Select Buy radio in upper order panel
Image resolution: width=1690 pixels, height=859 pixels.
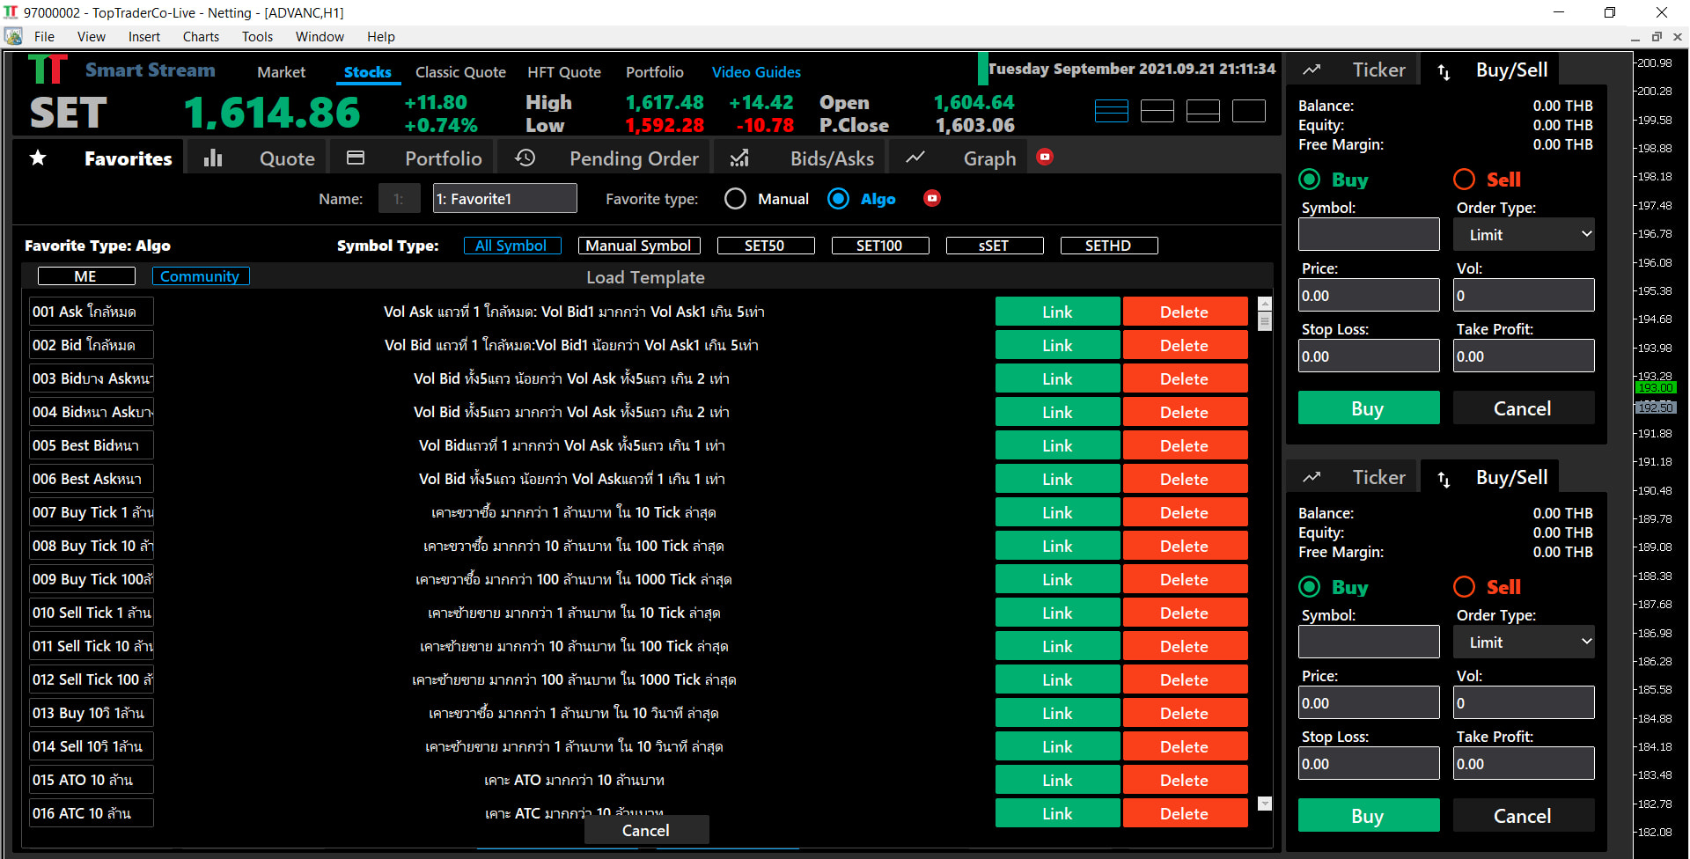coord(1310,180)
